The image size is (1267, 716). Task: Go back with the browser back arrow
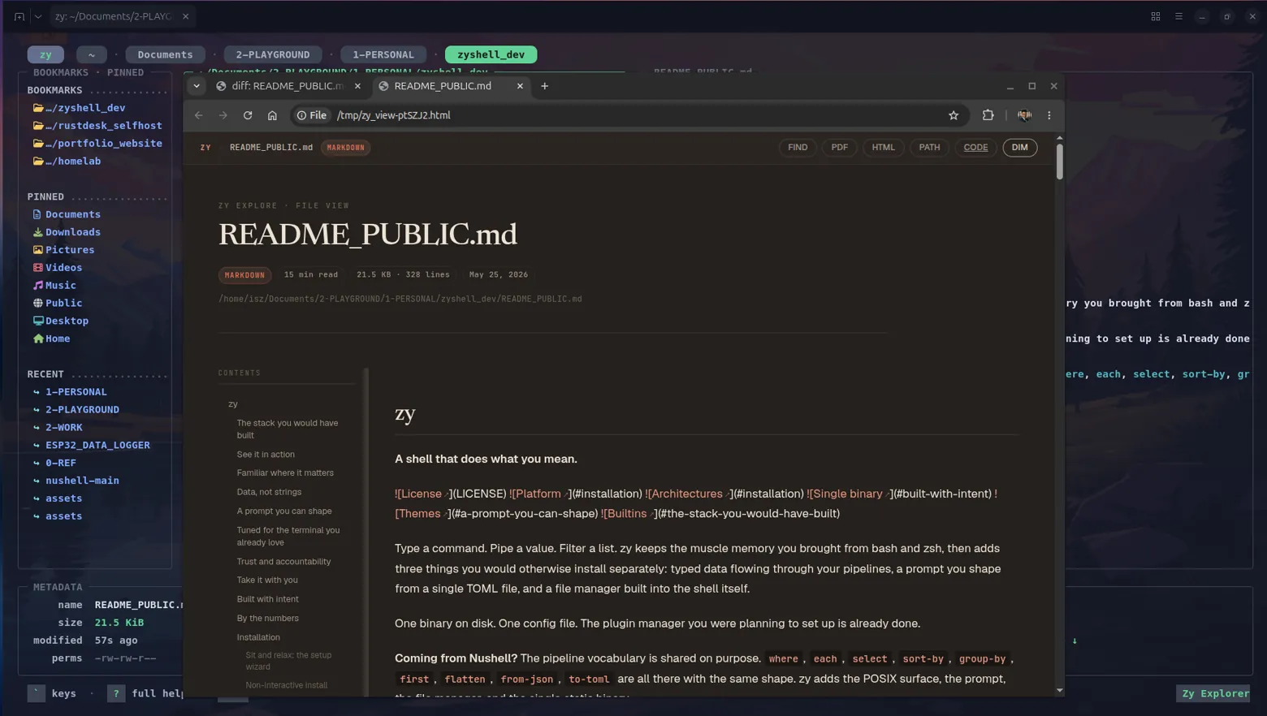[x=199, y=115]
